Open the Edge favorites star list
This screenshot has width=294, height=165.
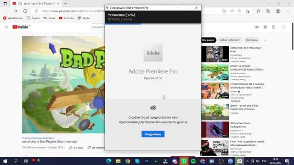click(x=259, y=11)
